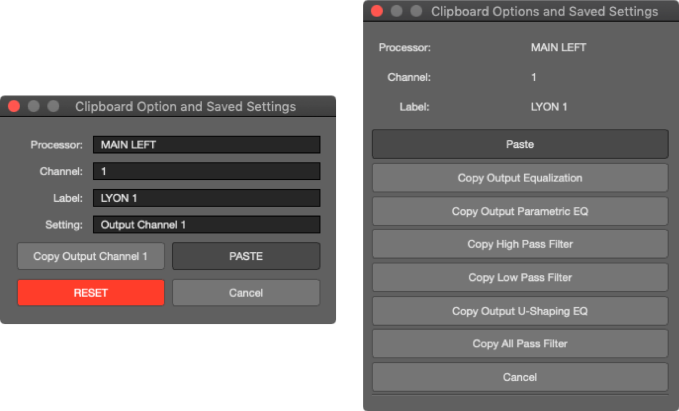Click the left window title bar text
Viewport: 679px width, 411px height.
click(x=185, y=106)
